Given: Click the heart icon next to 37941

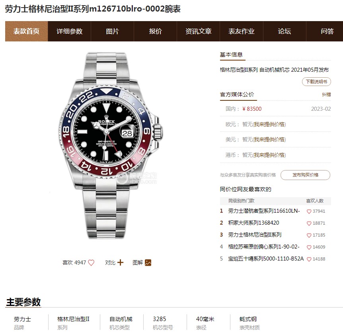Looking at the screenshot, I should [x=309, y=212].
